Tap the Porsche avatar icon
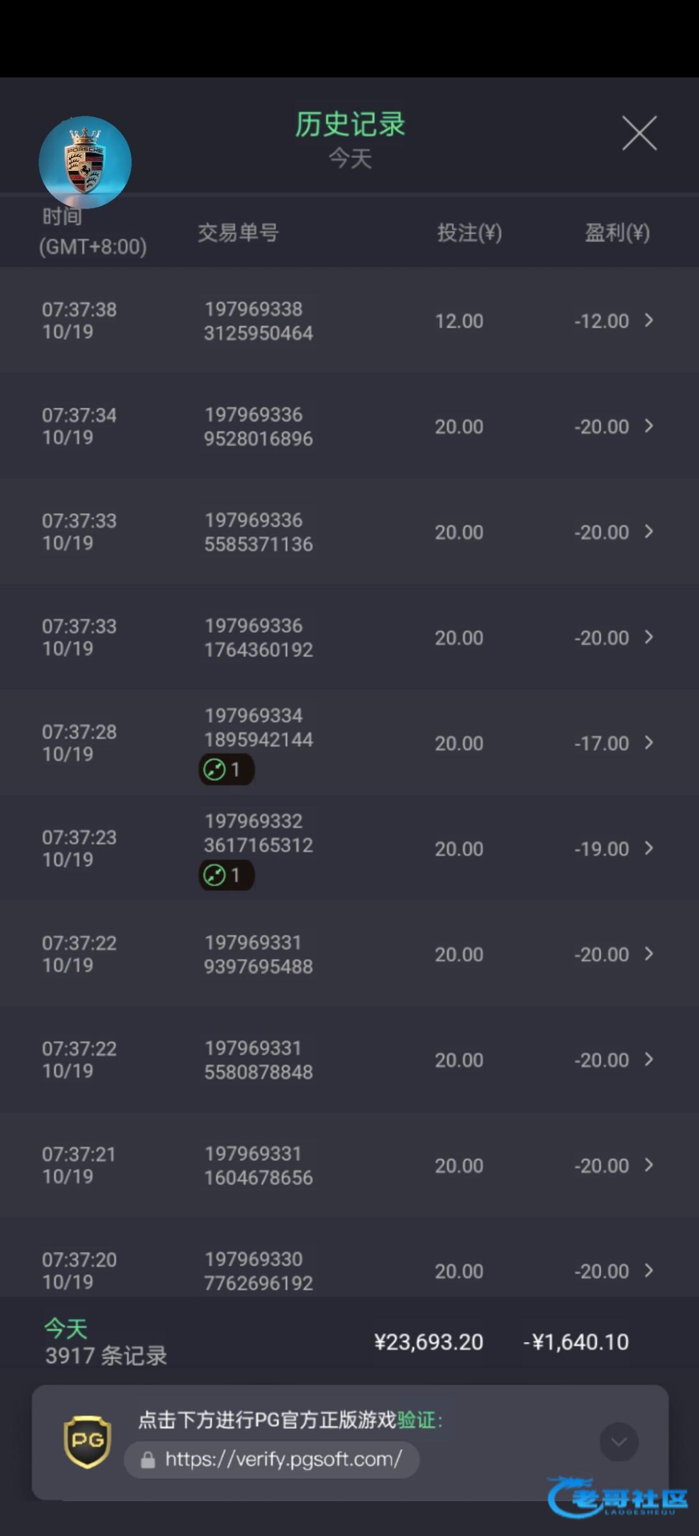699x1536 pixels. (x=85, y=163)
